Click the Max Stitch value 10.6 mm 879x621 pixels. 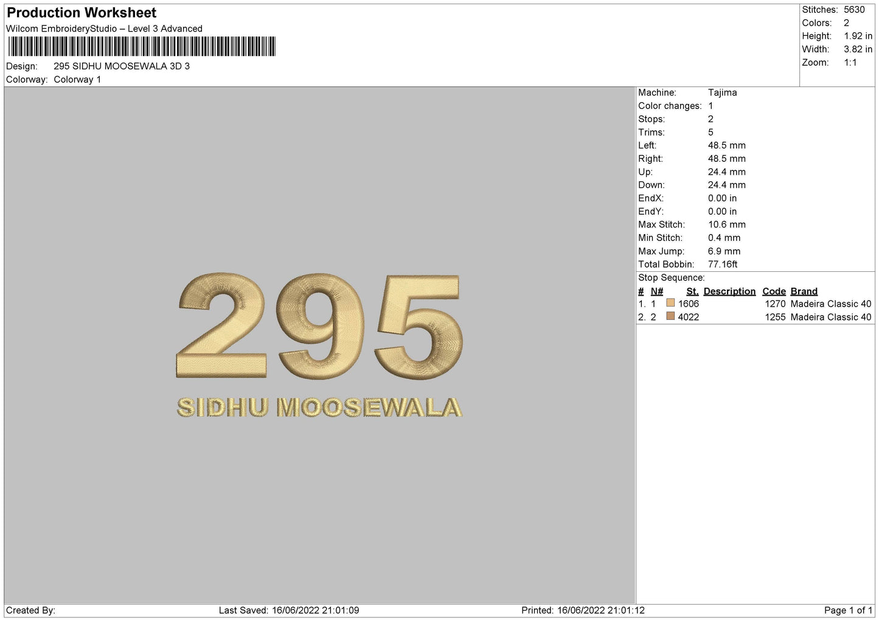(x=726, y=224)
